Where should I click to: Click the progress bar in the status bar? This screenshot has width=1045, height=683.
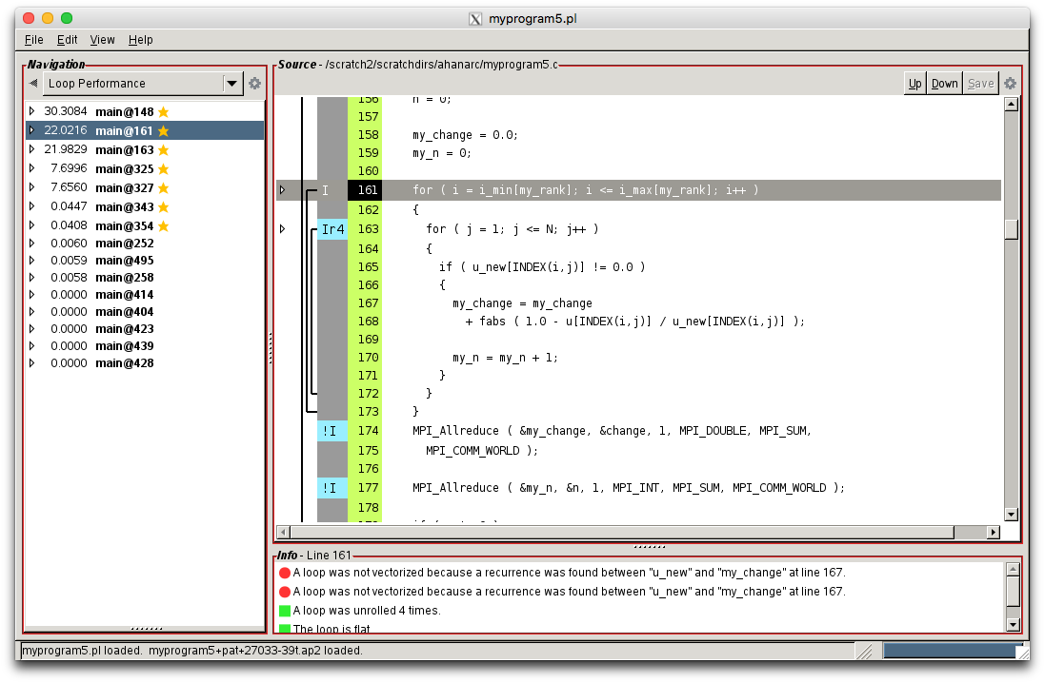click(x=953, y=651)
